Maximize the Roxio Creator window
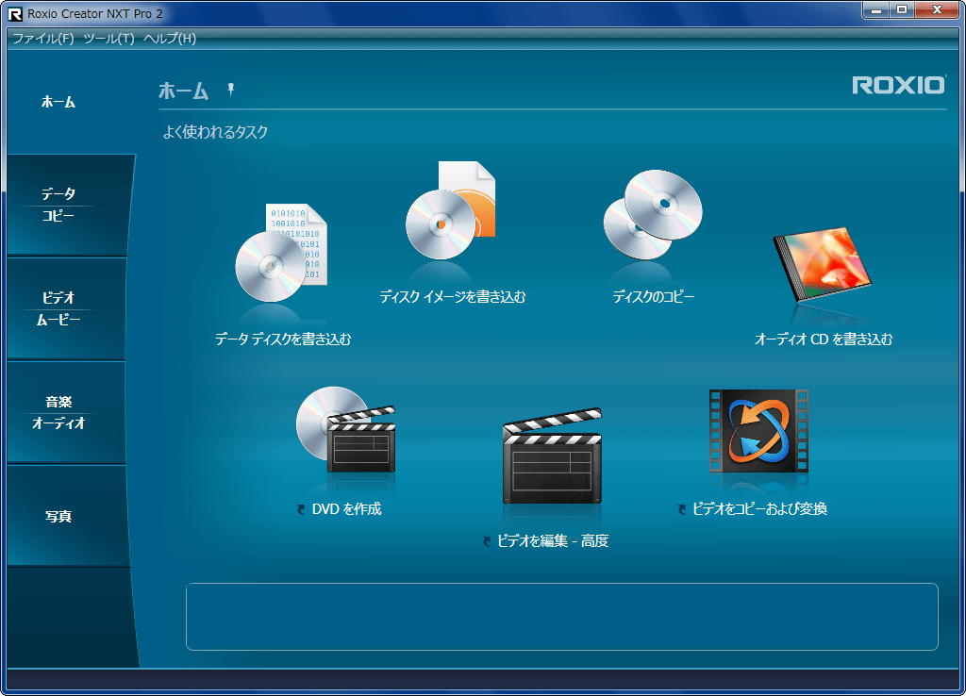 coord(902,9)
